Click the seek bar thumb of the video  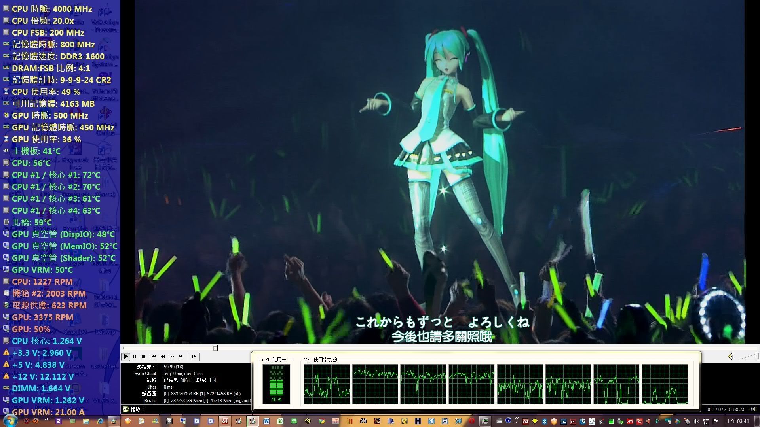coord(215,348)
